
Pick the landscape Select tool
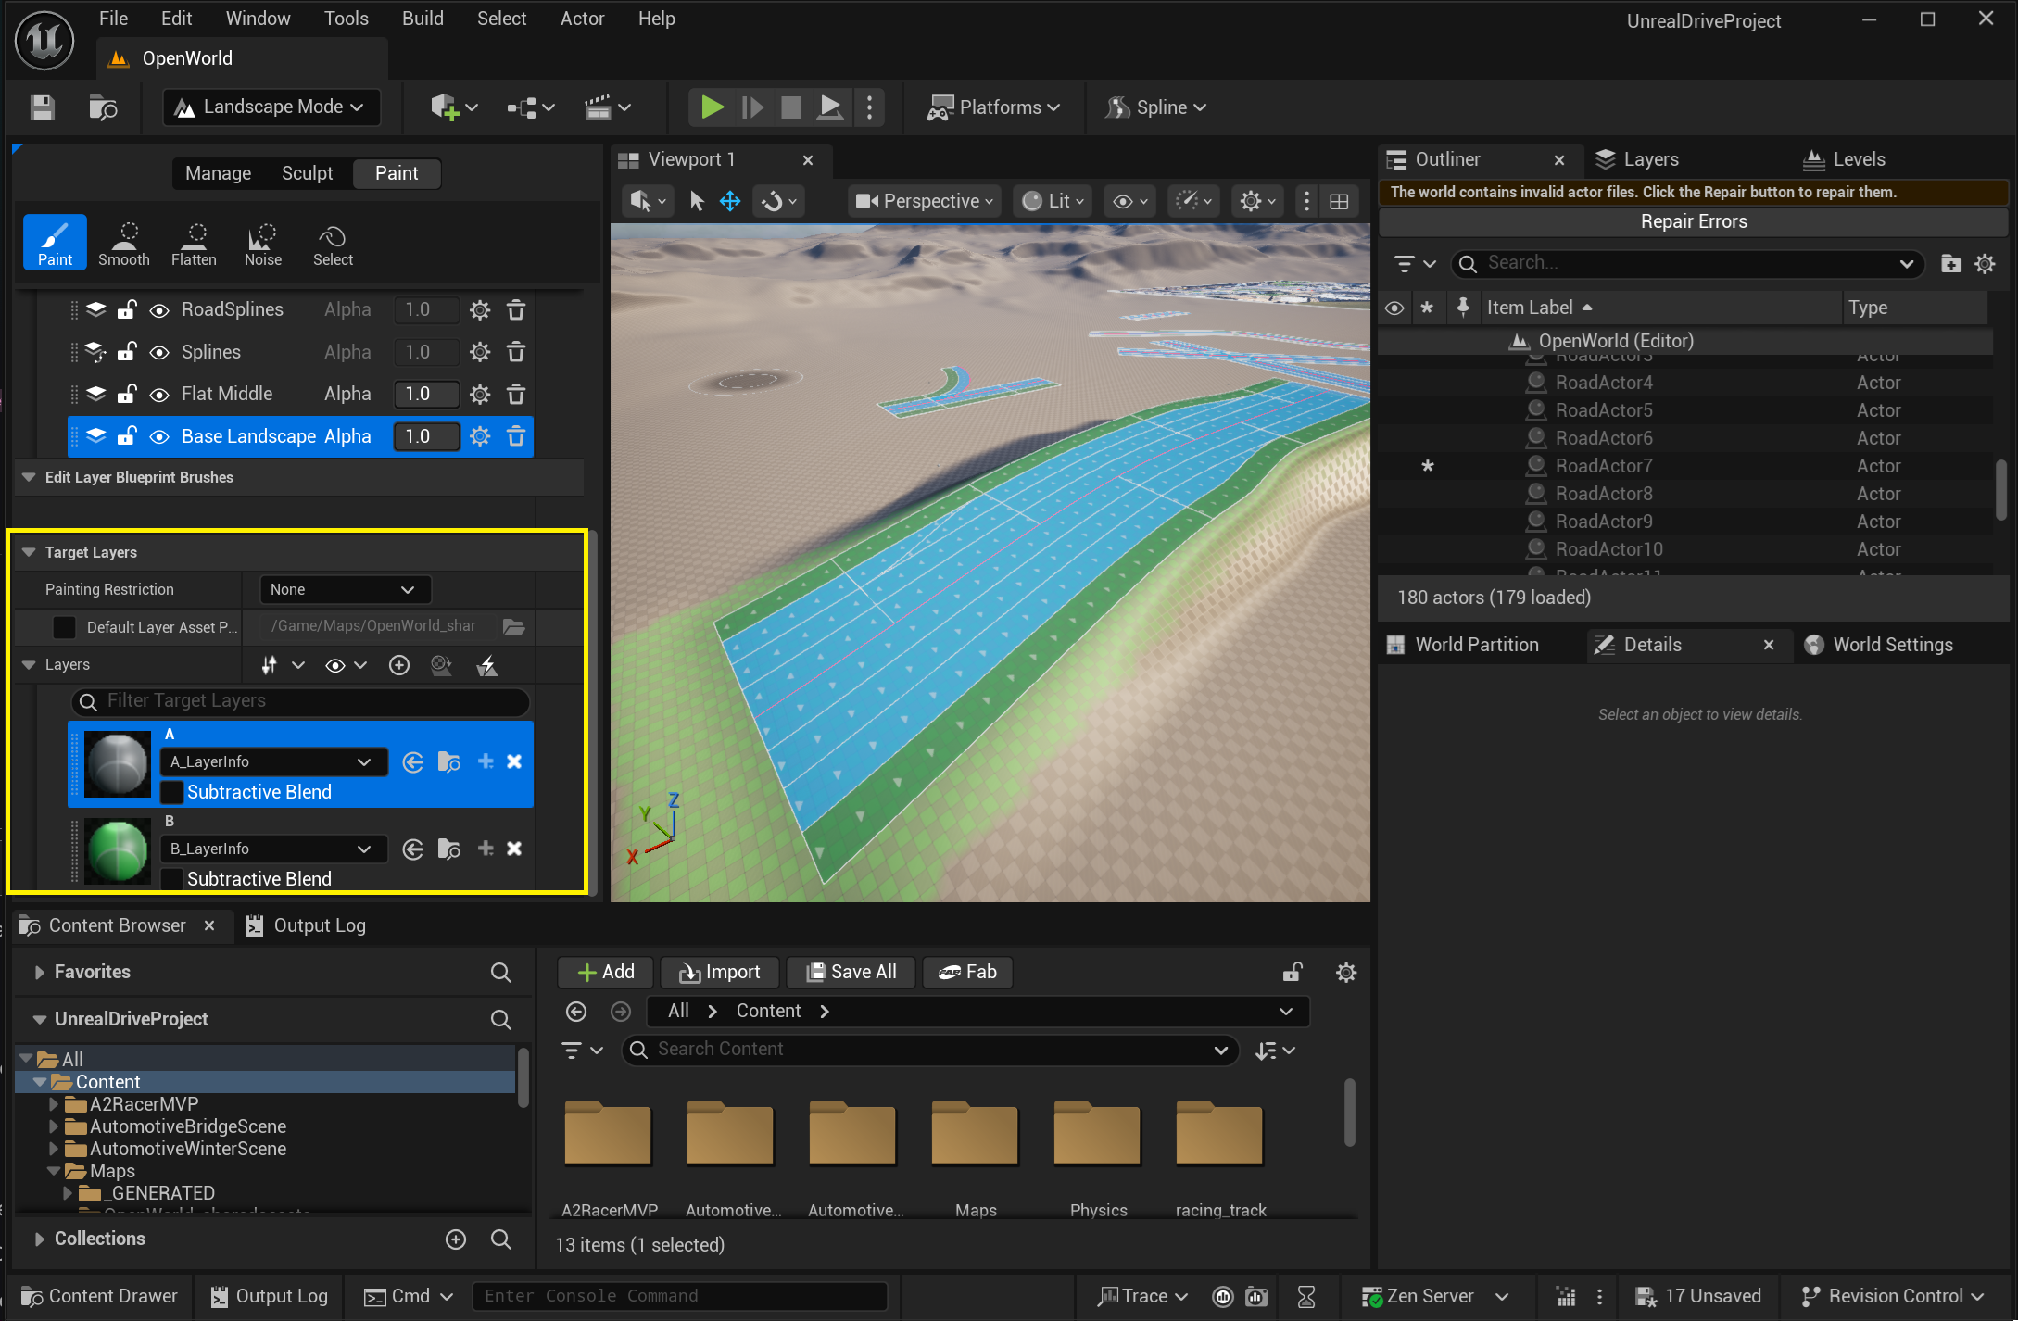pos(333,243)
